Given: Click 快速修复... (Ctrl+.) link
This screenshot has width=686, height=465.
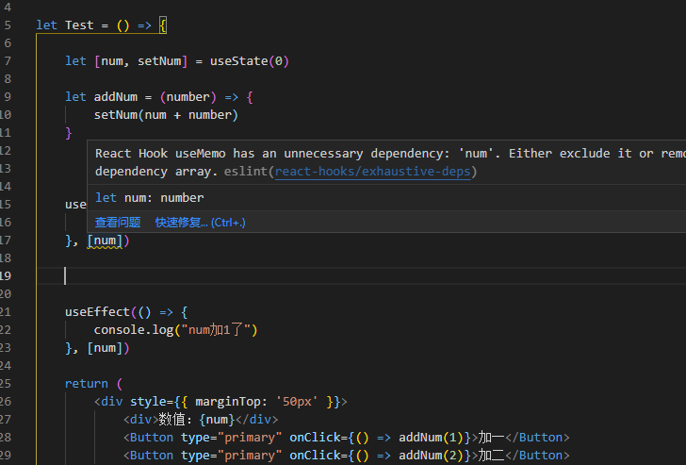Looking at the screenshot, I should (x=201, y=223).
